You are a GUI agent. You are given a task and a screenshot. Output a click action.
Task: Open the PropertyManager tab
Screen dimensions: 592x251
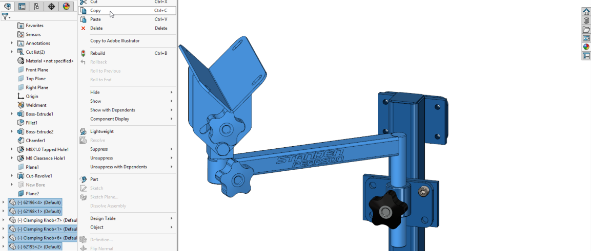pyautogui.click(x=22, y=7)
